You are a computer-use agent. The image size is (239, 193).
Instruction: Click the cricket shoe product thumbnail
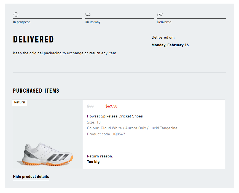(x=47, y=152)
